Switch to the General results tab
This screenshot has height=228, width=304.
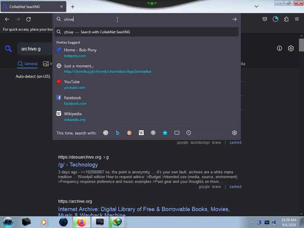[x=27, y=64]
